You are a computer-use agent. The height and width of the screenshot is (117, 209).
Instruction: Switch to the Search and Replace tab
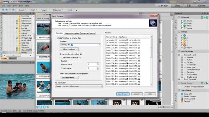point(72,33)
